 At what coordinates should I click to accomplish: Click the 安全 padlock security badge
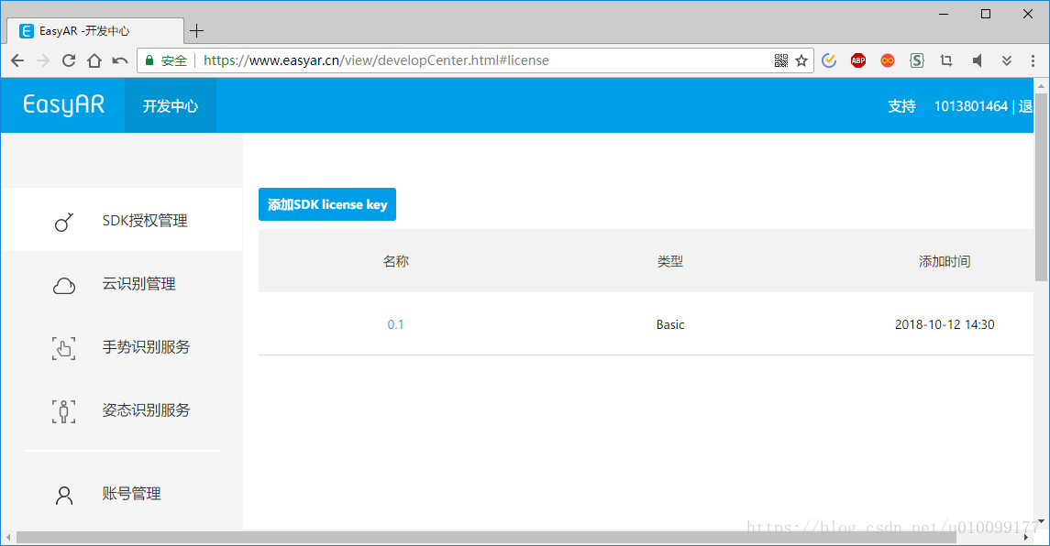click(x=170, y=60)
